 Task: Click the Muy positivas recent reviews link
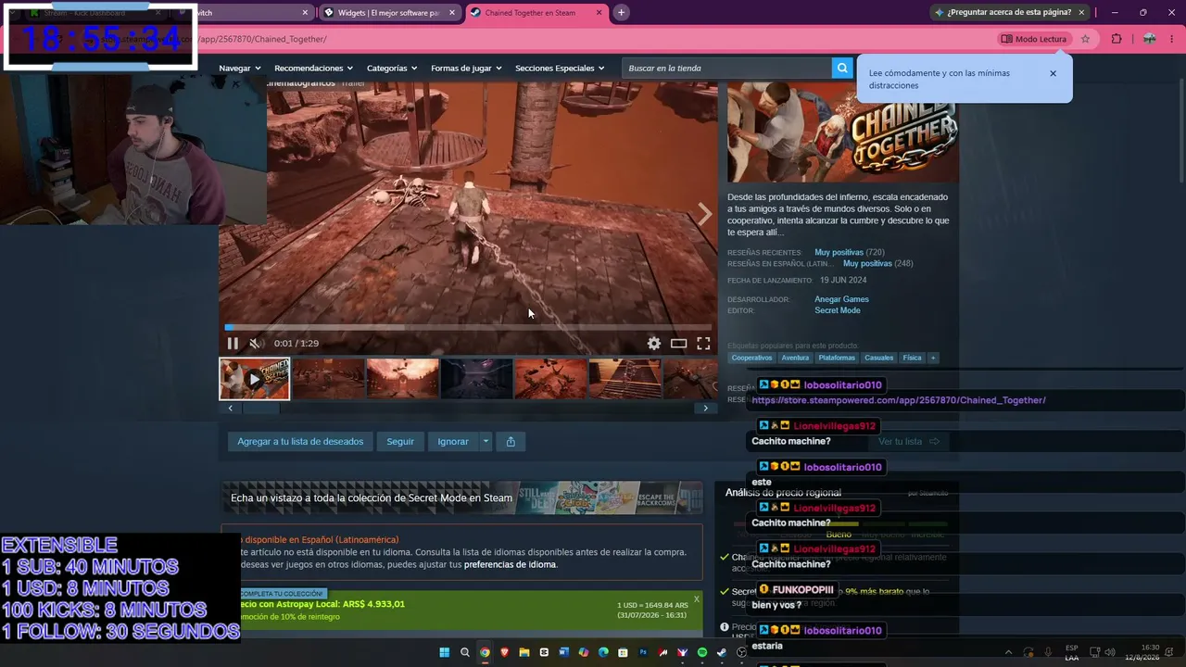click(x=839, y=253)
